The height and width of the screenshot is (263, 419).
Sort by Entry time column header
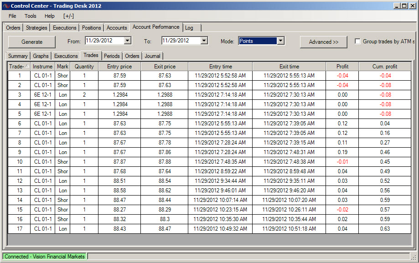(221, 67)
